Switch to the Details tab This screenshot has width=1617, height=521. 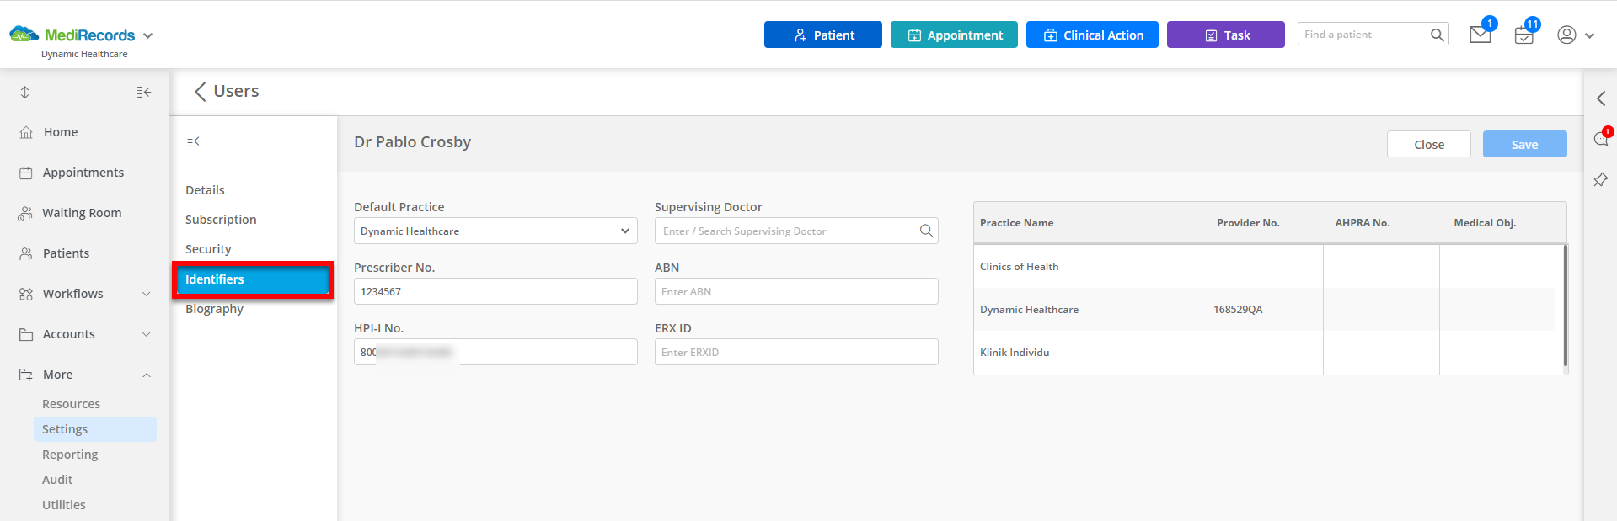(x=205, y=190)
